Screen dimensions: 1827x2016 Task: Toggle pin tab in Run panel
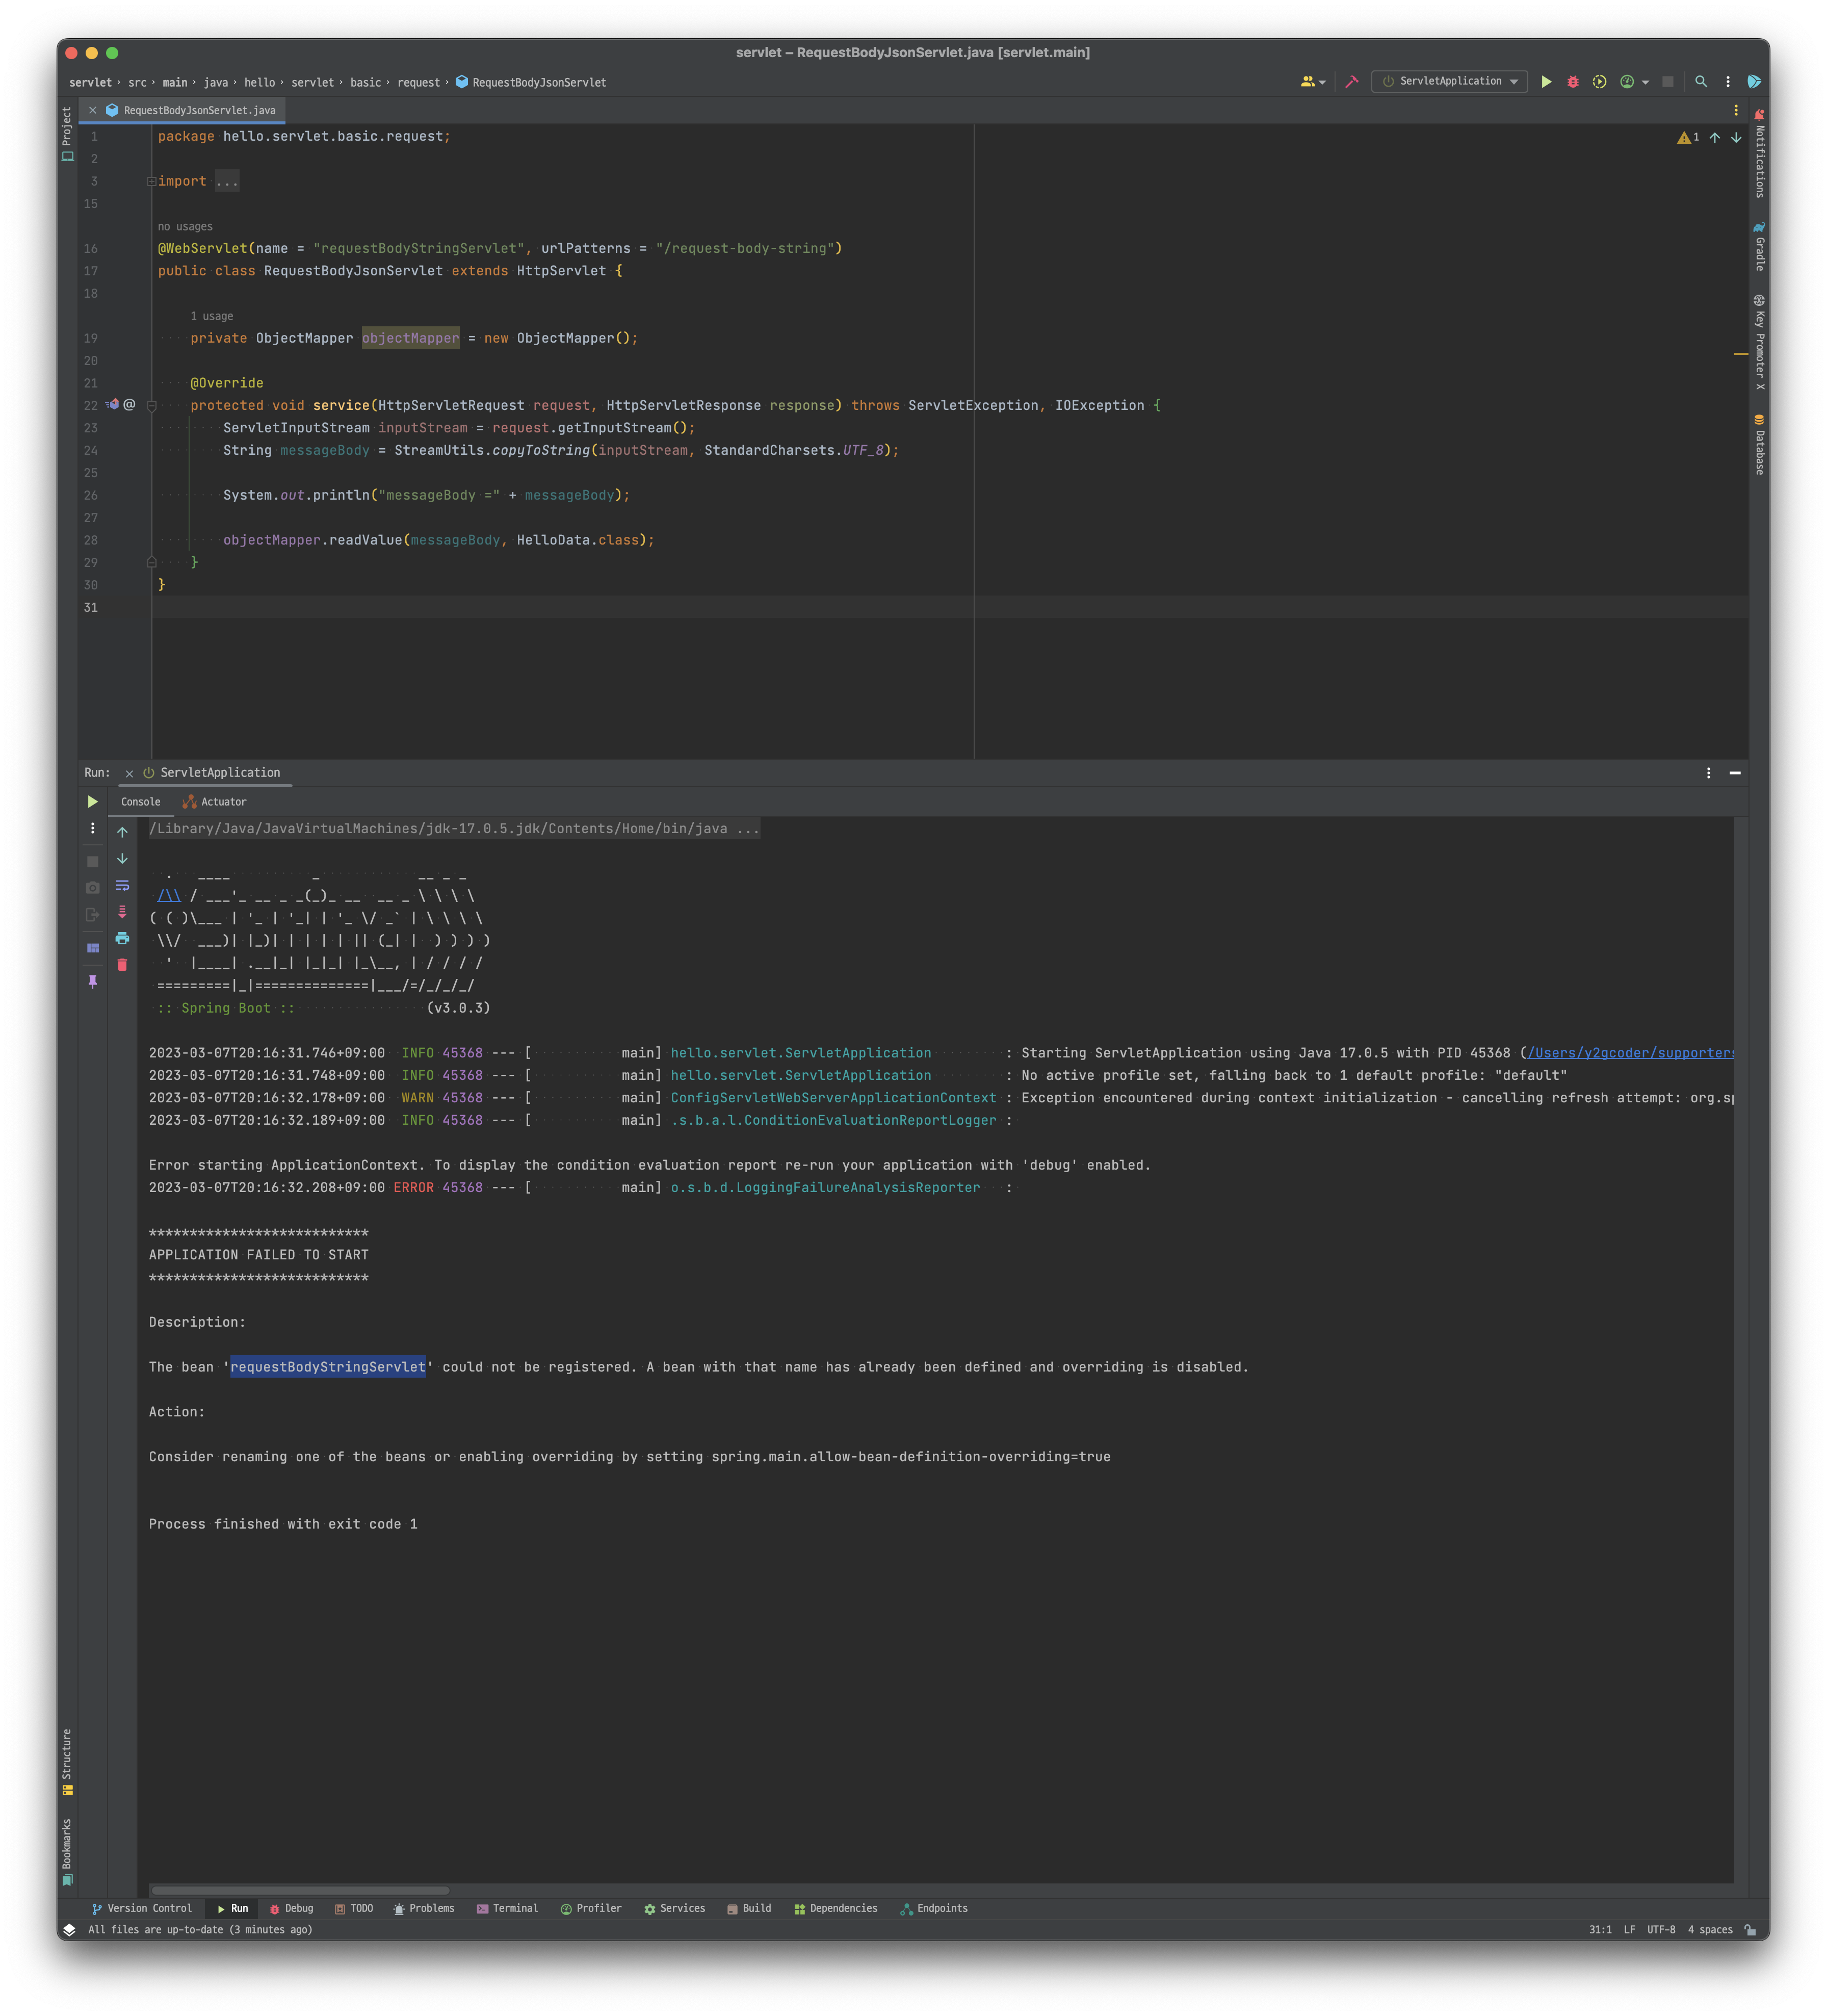(93, 982)
